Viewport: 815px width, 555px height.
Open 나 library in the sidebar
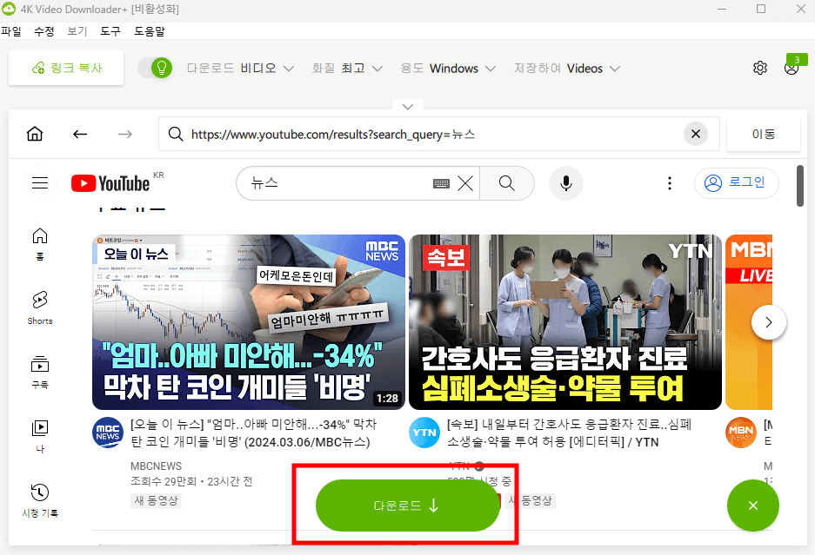click(x=40, y=436)
